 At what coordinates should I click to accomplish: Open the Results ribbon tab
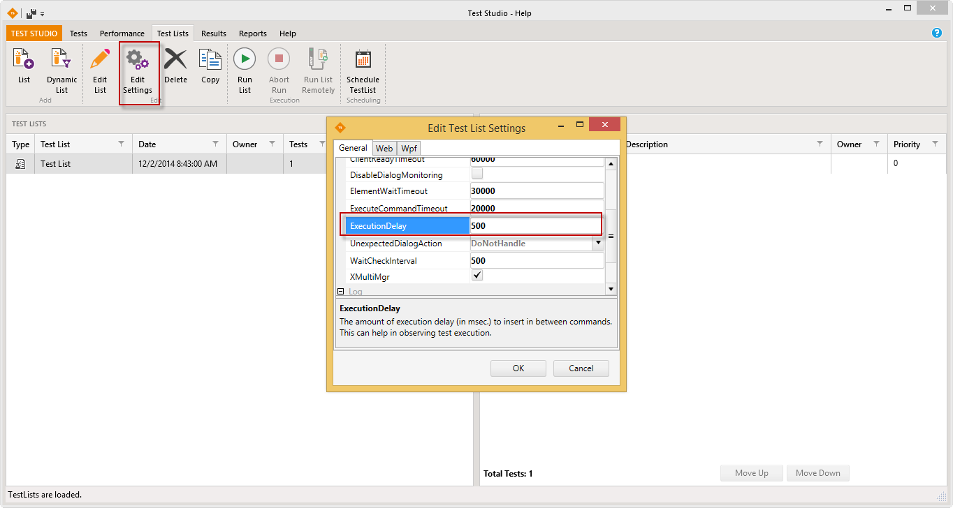pyautogui.click(x=214, y=33)
